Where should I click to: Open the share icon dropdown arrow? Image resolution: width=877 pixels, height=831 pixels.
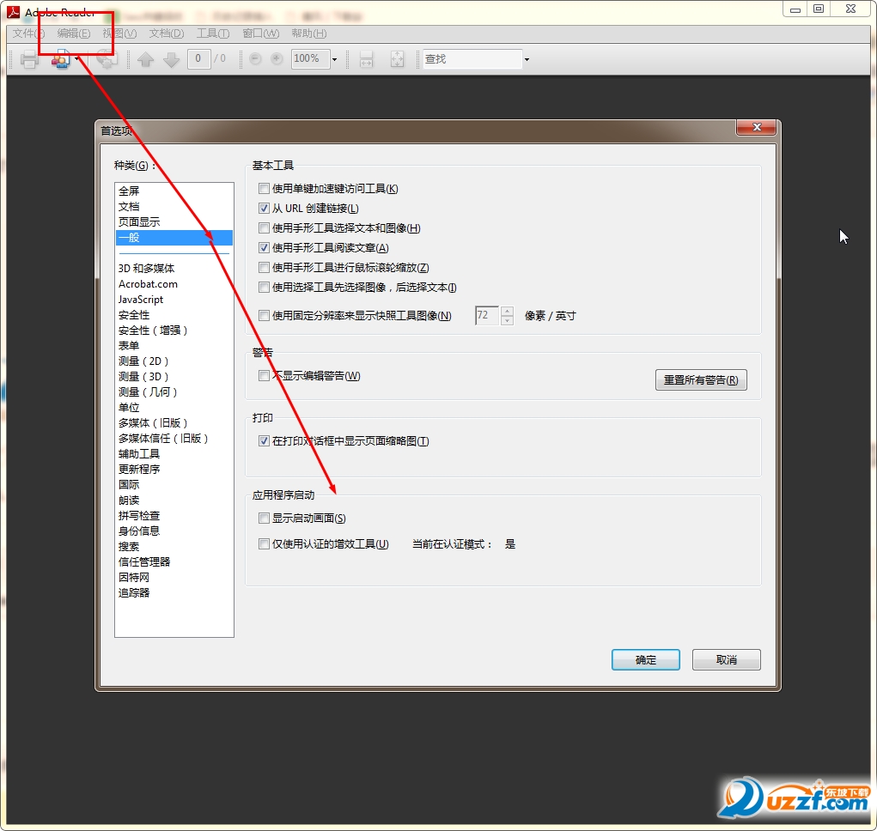[76, 59]
